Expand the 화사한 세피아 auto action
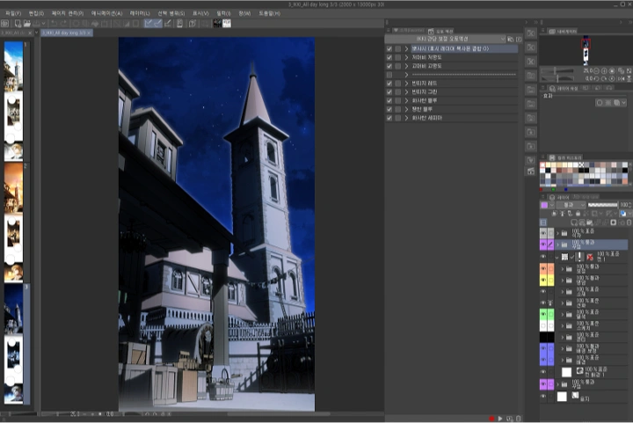 coord(406,118)
